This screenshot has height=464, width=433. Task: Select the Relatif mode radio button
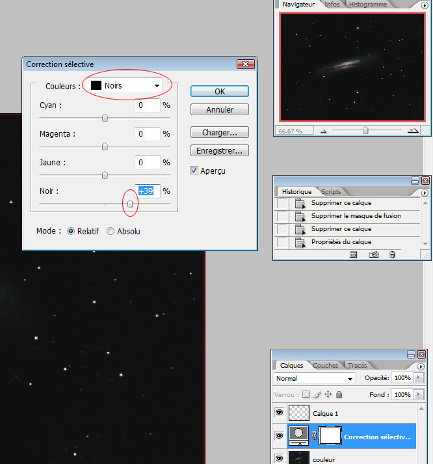tap(71, 231)
